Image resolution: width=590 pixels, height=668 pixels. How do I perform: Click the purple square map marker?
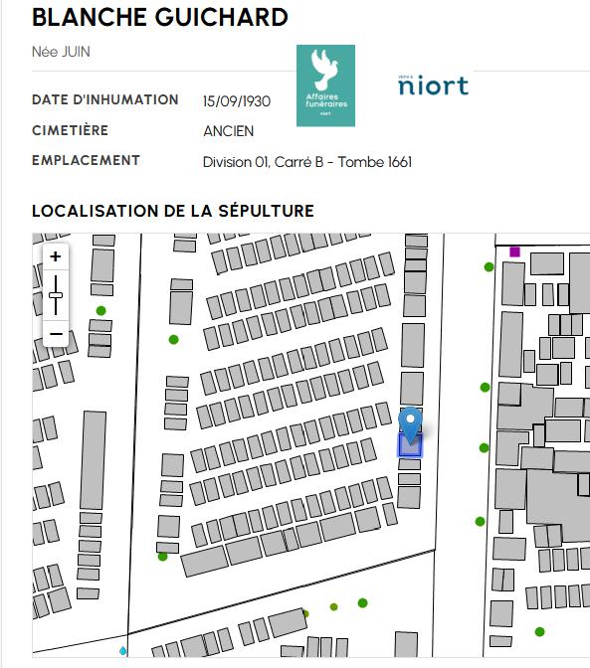tap(514, 251)
